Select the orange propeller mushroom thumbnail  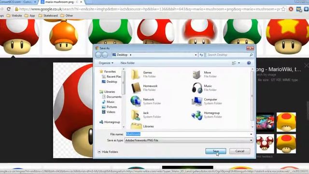point(63,35)
